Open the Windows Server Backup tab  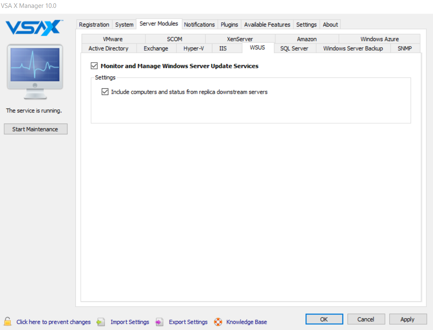(353, 49)
